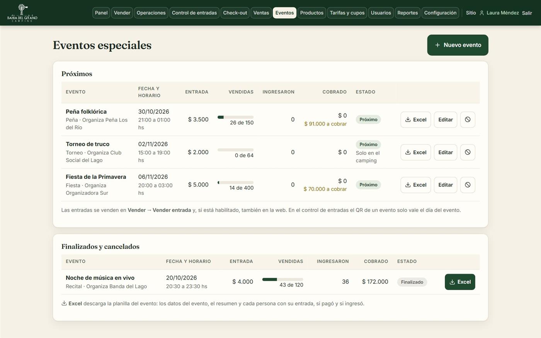Open the Check-out tab

coord(235,13)
